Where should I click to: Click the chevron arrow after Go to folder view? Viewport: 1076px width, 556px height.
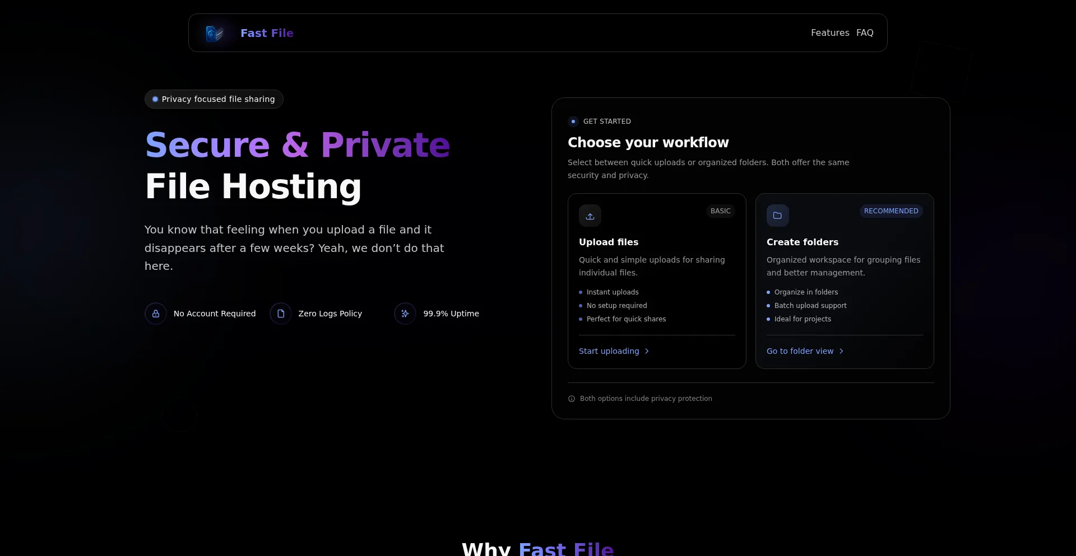click(841, 351)
